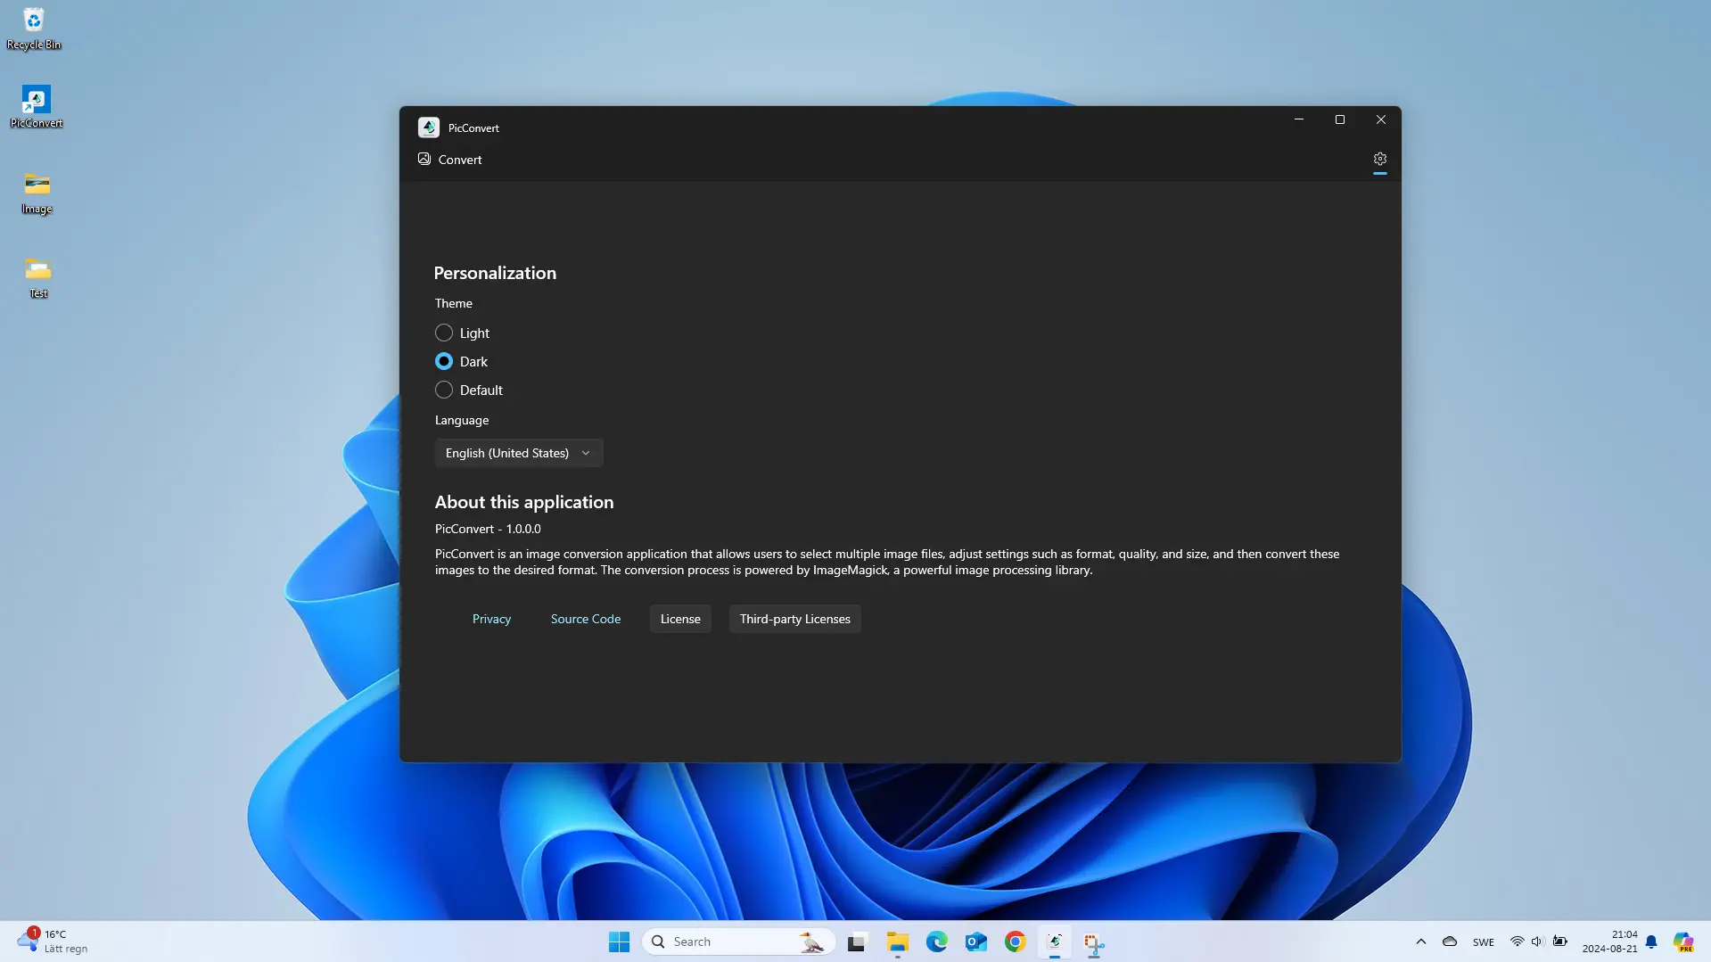
Task: Select the Image folder on desktop
Action: pyautogui.click(x=37, y=193)
